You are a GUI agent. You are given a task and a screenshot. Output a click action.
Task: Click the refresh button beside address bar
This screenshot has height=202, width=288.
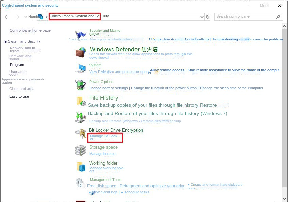[208, 16]
